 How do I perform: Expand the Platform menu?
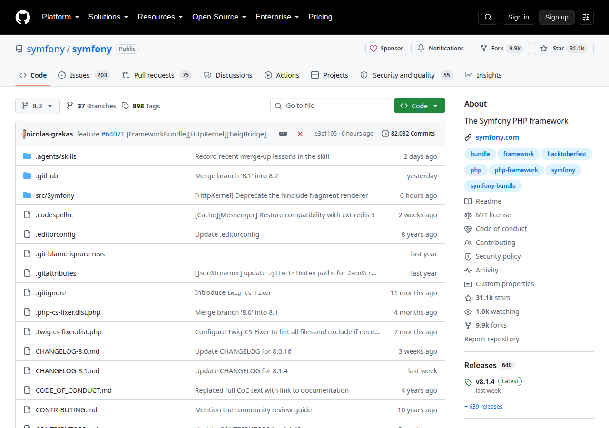click(x=60, y=17)
